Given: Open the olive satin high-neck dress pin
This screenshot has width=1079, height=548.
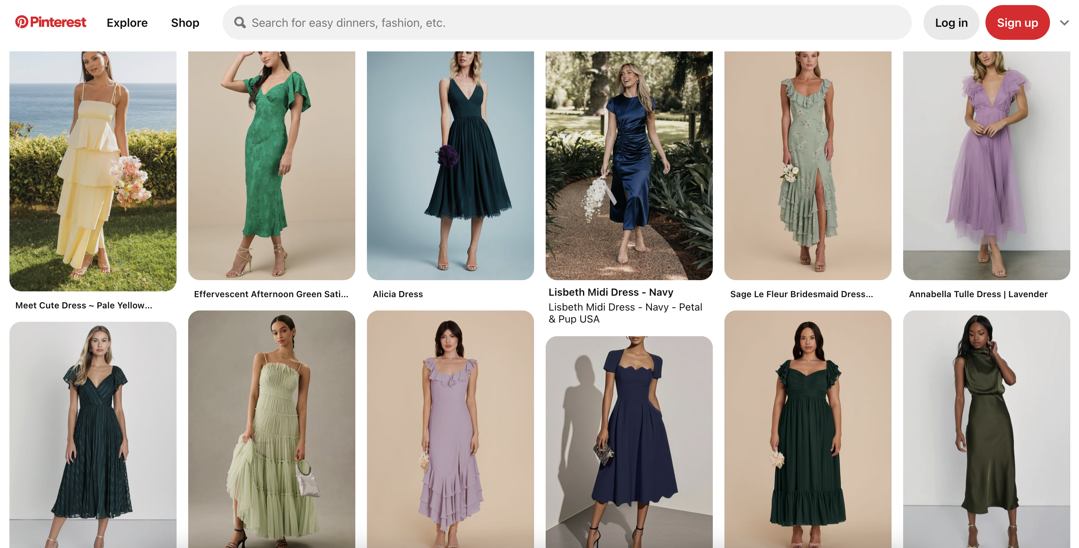Looking at the screenshot, I should coord(987,429).
